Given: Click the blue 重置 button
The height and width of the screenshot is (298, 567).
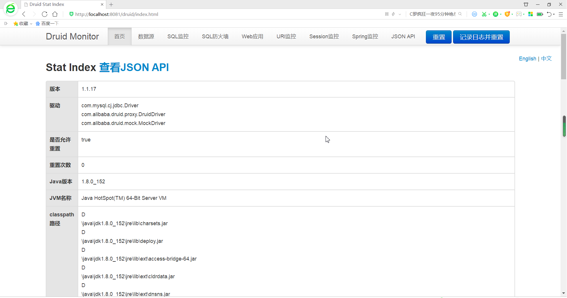Looking at the screenshot, I should (x=439, y=37).
